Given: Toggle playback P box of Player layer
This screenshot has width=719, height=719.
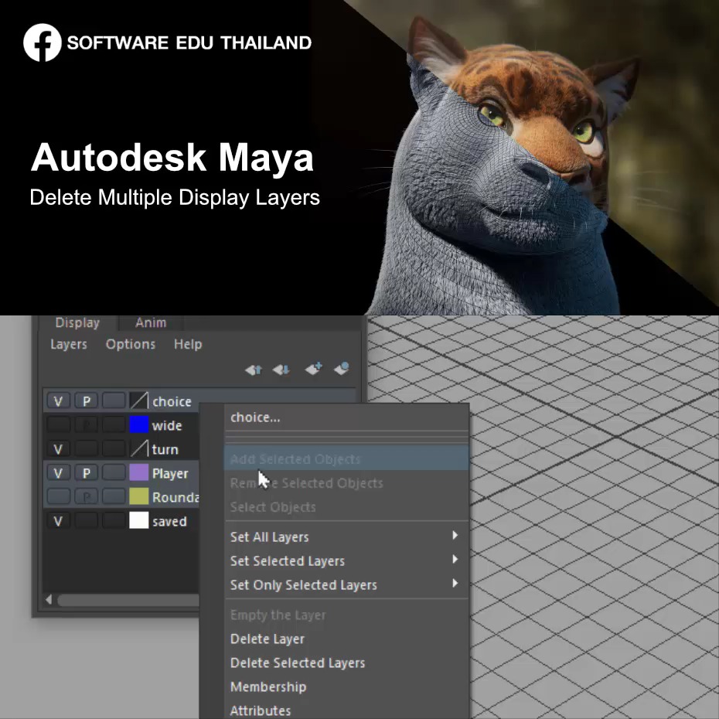Looking at the screenshot, I should point(87,472).
